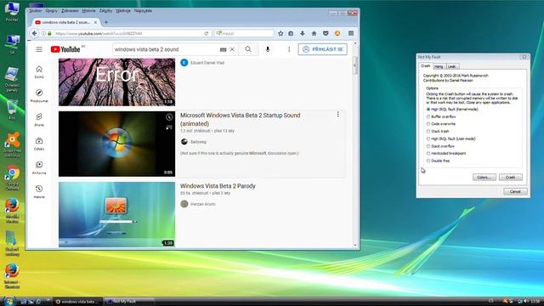
Task: Open new tab with plus button
Action: 106,22
